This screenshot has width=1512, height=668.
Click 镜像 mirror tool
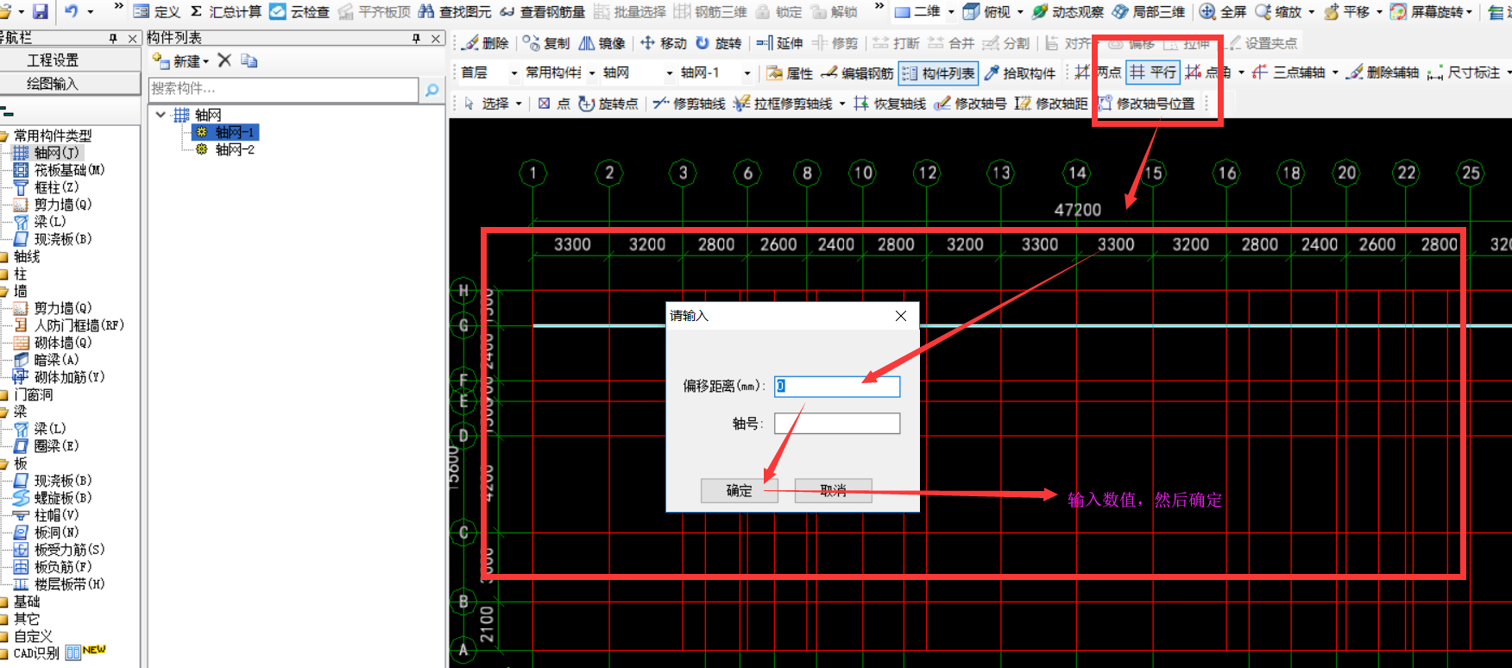[x=602, y=43]
